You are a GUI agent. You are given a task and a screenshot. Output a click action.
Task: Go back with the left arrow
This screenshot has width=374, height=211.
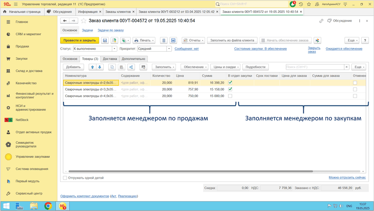64,21
